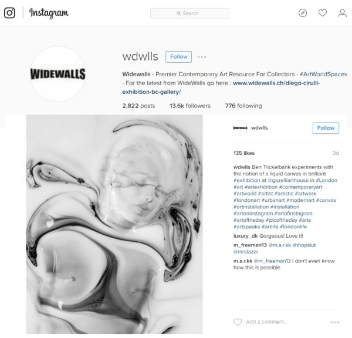352x338 pixels.
Task: Follow wdwlls from the post sidebar button
Action: click(326, 128)
